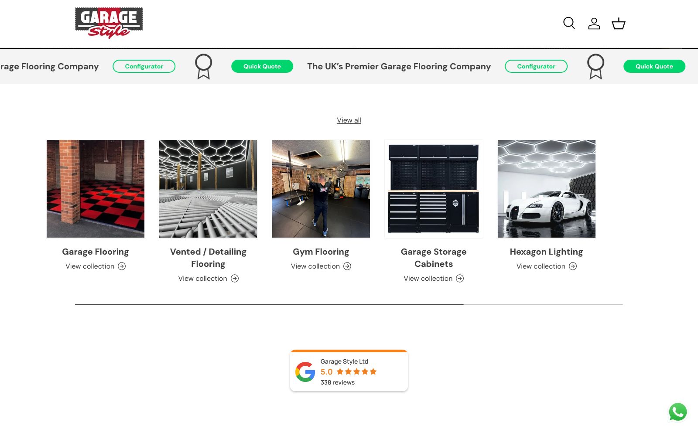Viewport: 698px width, 436px height.
Task: Click arrow icon under Hexagon Lighting
Action: pyautogui.click(x=573, y=266)
